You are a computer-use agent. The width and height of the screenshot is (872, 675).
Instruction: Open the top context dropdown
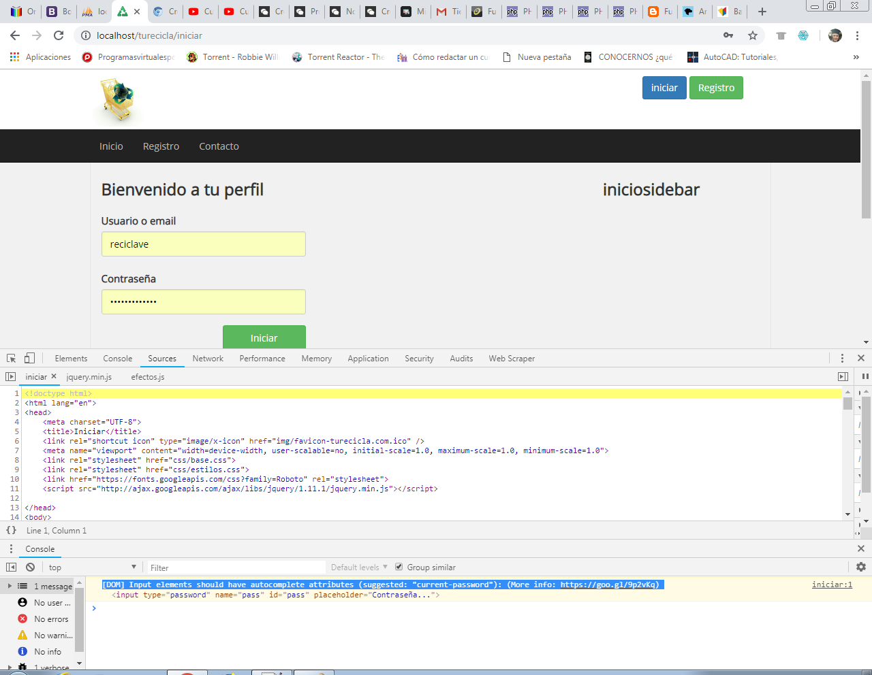(x=92, y=567)
